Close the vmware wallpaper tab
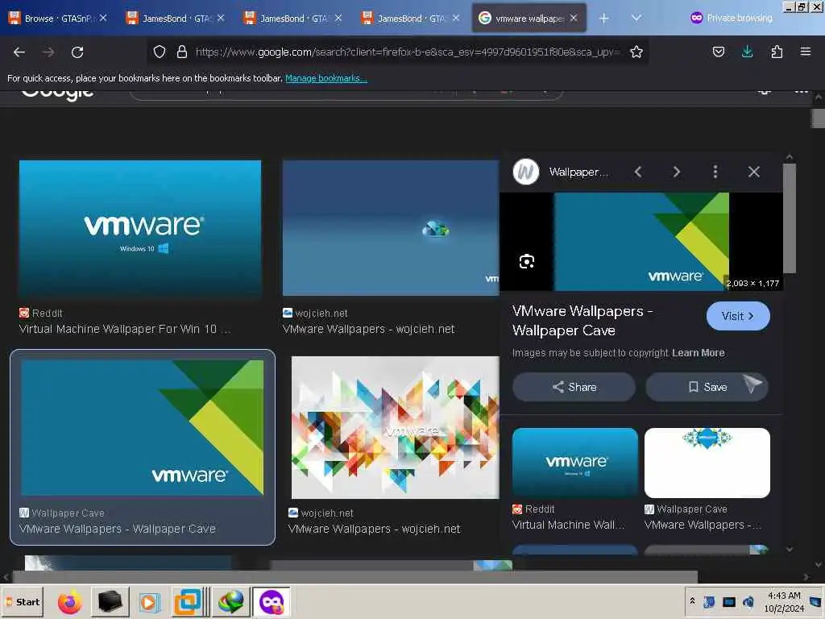Screen dimensions: 825x619 (574, 19)
